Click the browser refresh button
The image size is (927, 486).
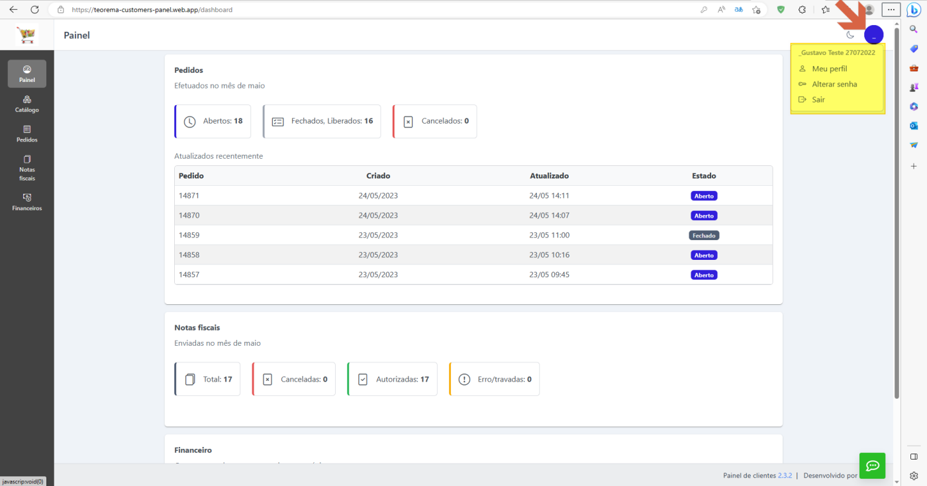pyautogui.click(x=34, y=10)
